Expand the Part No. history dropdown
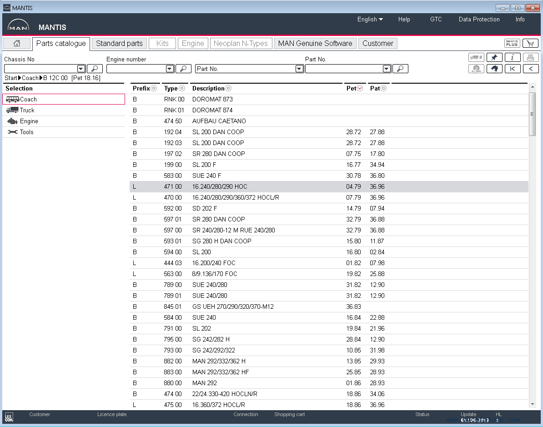This screenshot has width=543, height=427. (x=387, y=69)
